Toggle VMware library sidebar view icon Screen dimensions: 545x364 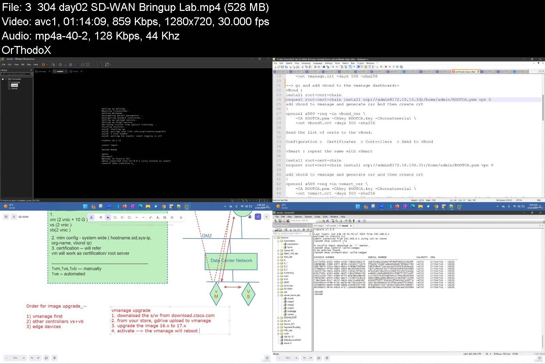tap(78, 64)
